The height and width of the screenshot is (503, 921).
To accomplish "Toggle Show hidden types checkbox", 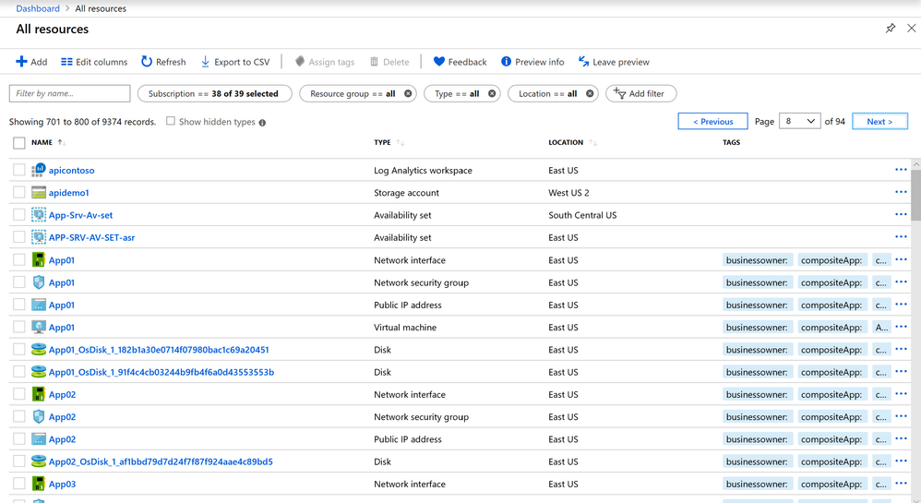I will pos(171,121).
